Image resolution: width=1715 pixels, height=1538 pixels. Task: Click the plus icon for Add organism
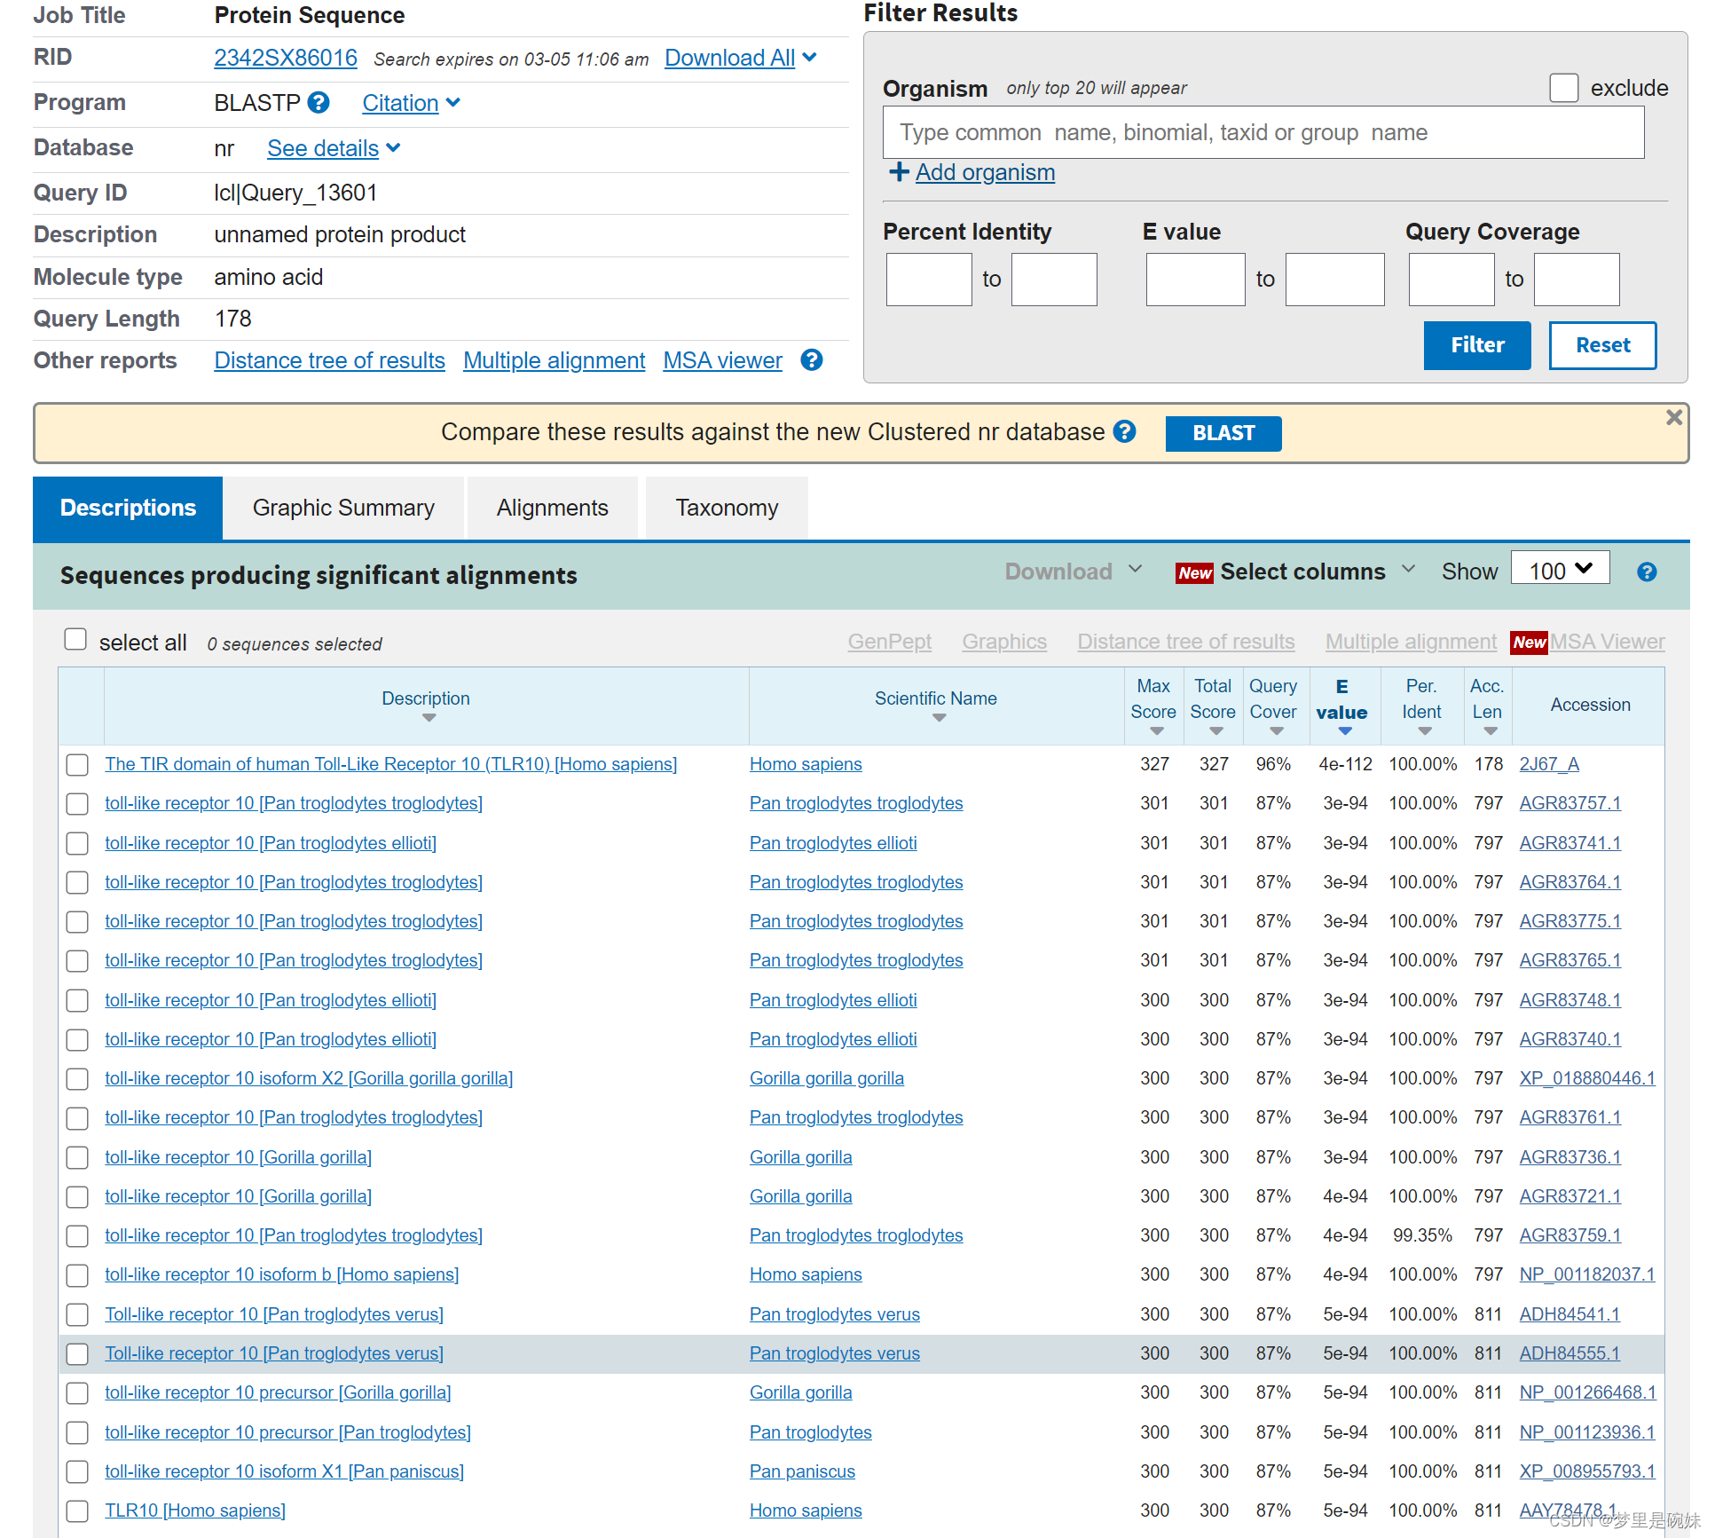click(899, 172)
